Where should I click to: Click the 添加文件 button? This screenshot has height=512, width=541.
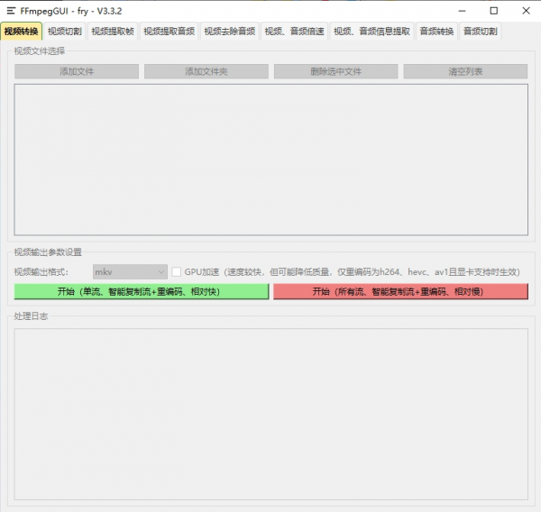click(x=77, y=71)
